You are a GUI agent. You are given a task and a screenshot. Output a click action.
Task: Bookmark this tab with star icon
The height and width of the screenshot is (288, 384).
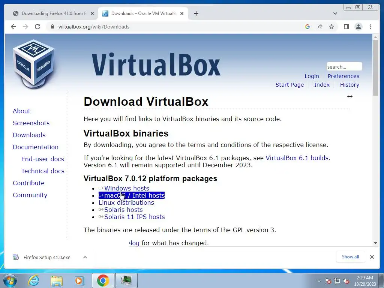[x=331, y=27]
